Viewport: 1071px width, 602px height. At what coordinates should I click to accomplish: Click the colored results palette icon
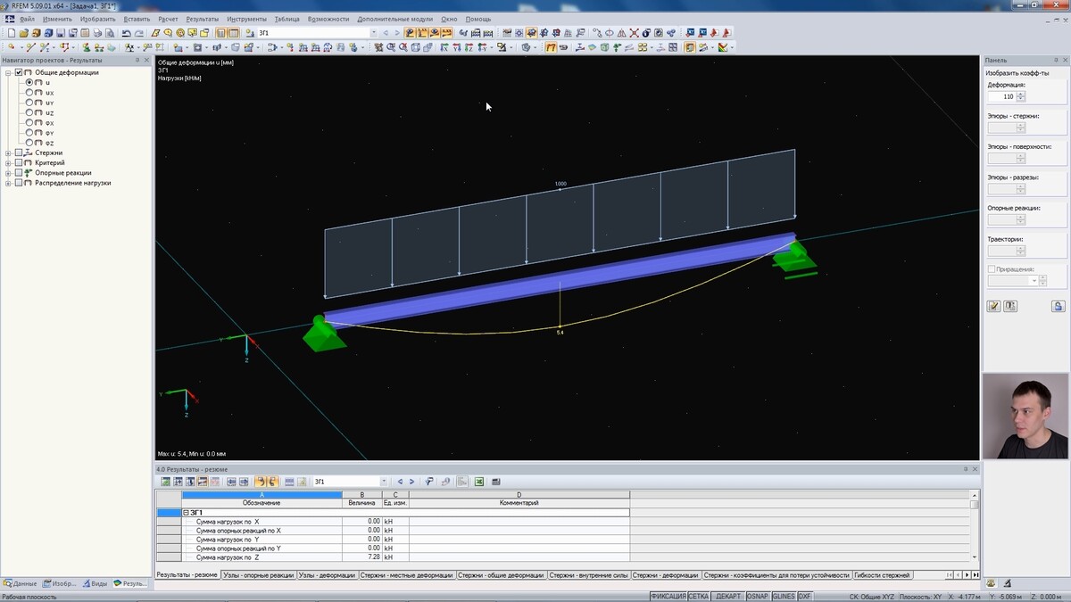[x=723, y=46]
